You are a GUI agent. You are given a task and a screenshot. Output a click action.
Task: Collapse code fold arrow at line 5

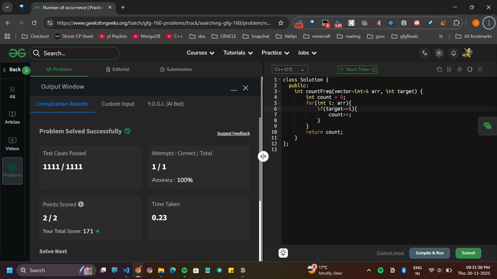(280, 103)
